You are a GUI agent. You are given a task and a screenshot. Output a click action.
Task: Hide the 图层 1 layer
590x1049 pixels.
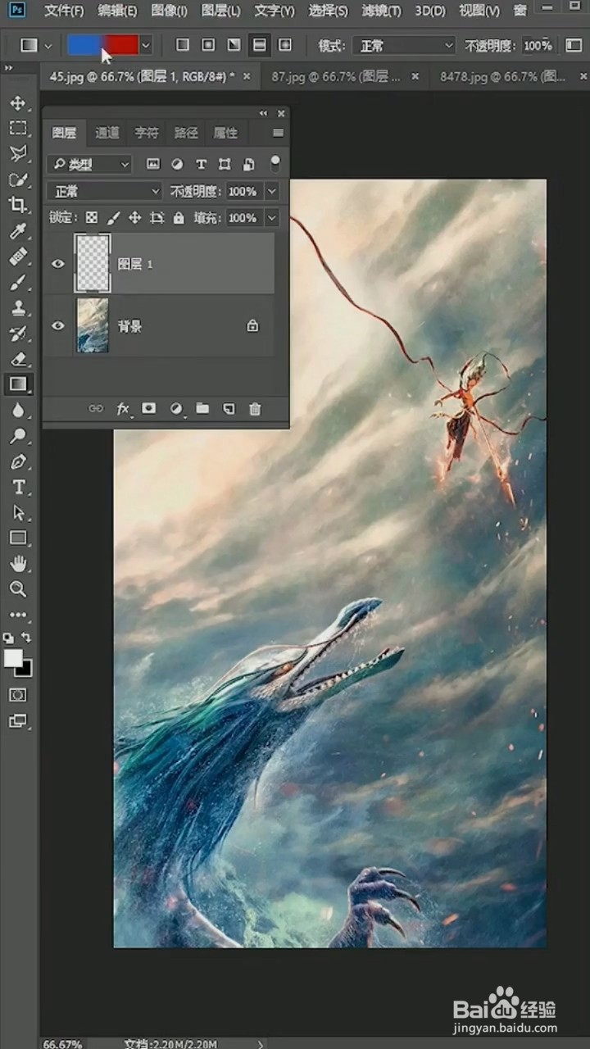58,264
